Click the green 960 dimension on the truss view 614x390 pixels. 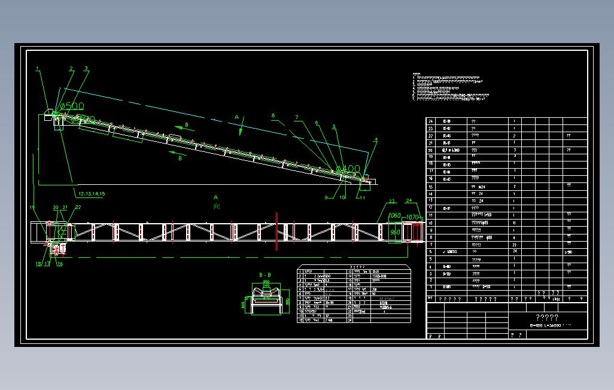point(395,232)
